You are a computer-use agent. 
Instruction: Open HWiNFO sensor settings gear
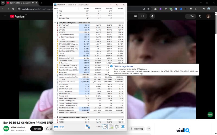[x=117, y=127]
